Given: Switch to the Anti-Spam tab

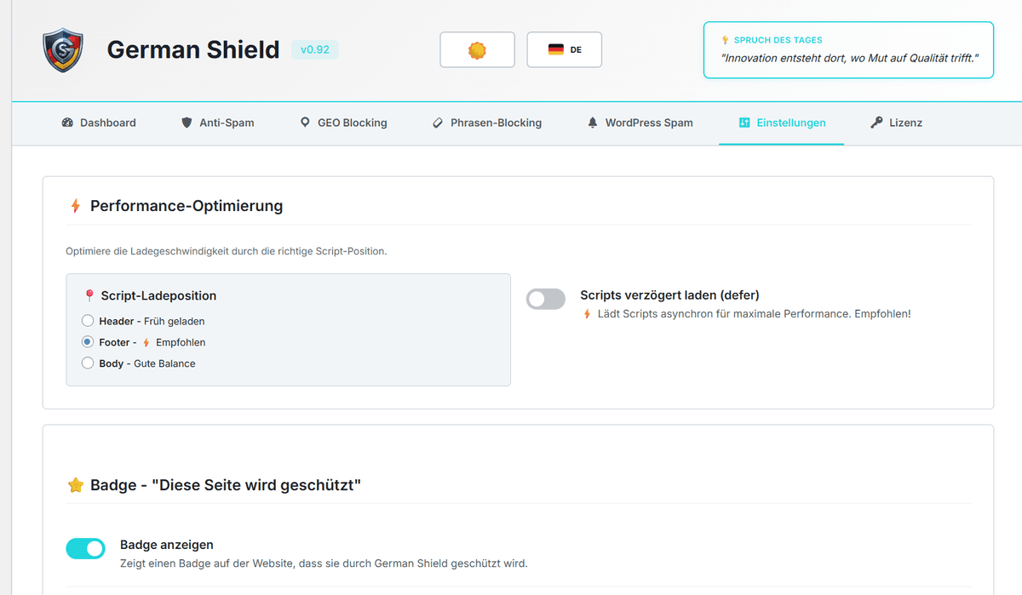Looking at the screenshot, I should point(218,123).
